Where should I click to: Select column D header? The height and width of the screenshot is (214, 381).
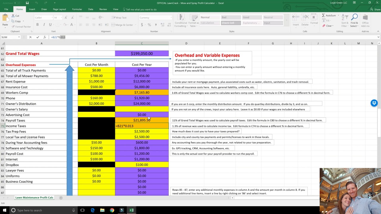[186, 43]
